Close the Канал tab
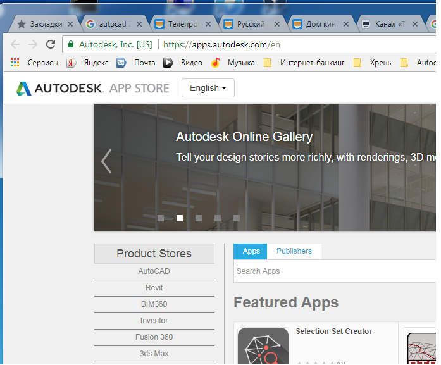441x365 pixels. [x=415, y=24]
